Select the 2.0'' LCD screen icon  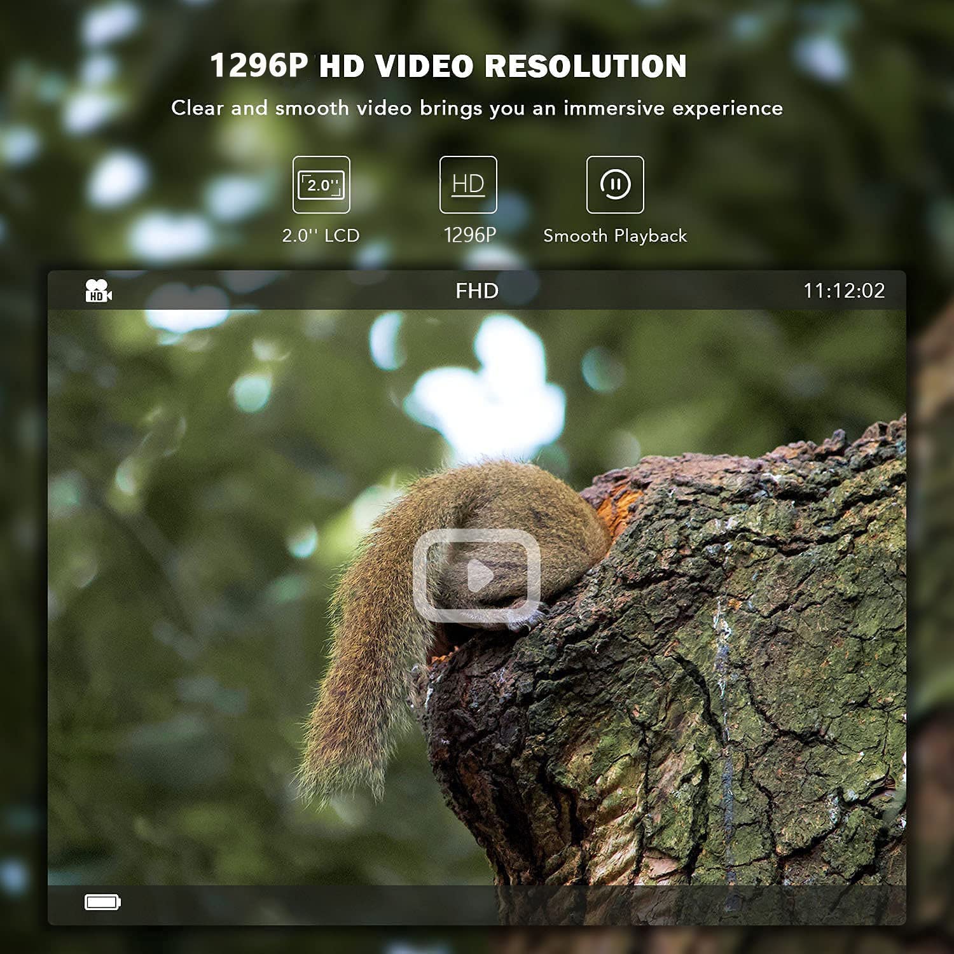coord(321,185)
